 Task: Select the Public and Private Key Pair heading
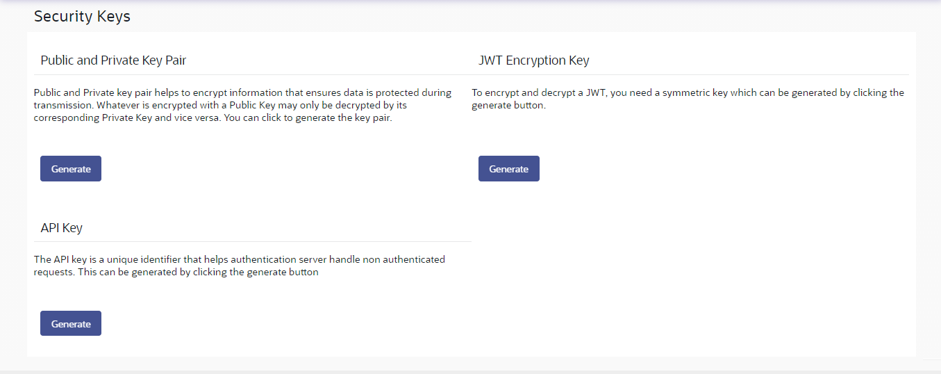point(113,60)
